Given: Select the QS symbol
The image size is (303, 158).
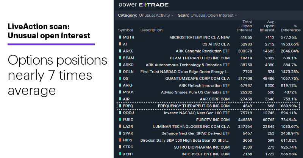Looking at the screenshot, I should [x=126, y=79].
